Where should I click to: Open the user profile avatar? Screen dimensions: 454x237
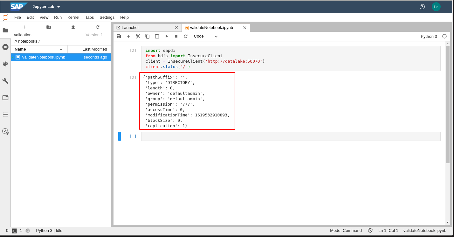[x=436, y=7]
